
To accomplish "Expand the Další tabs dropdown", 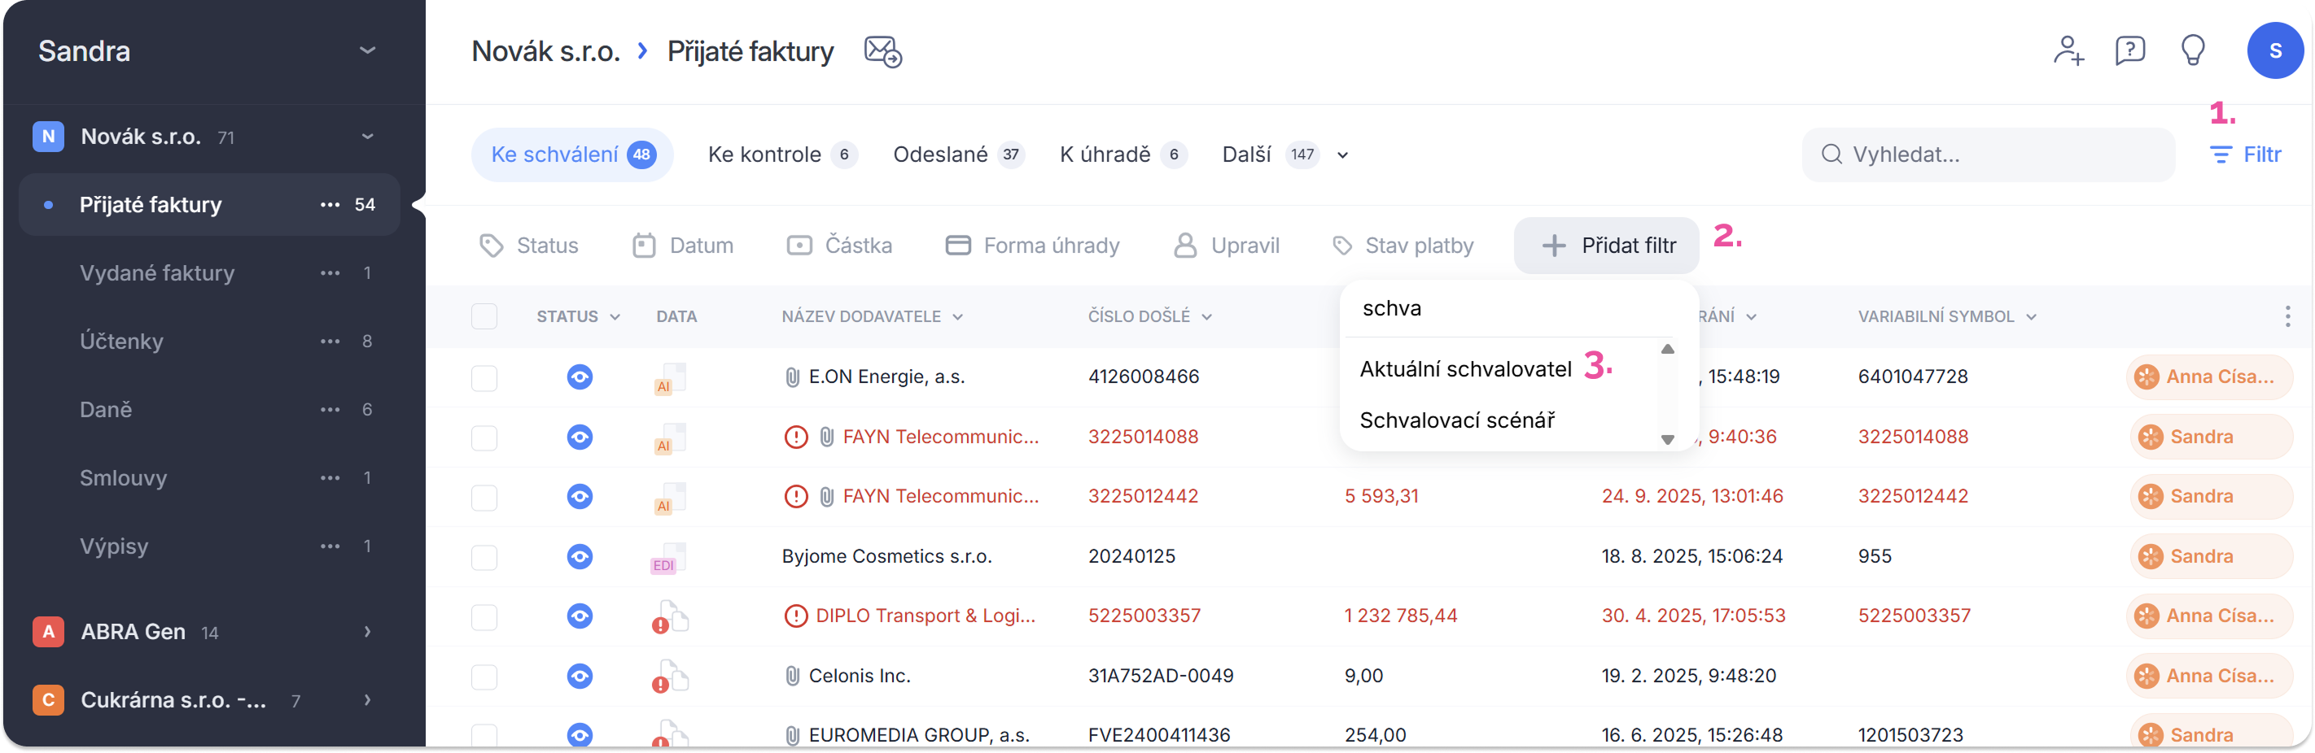I will (x=1341, y=155).
